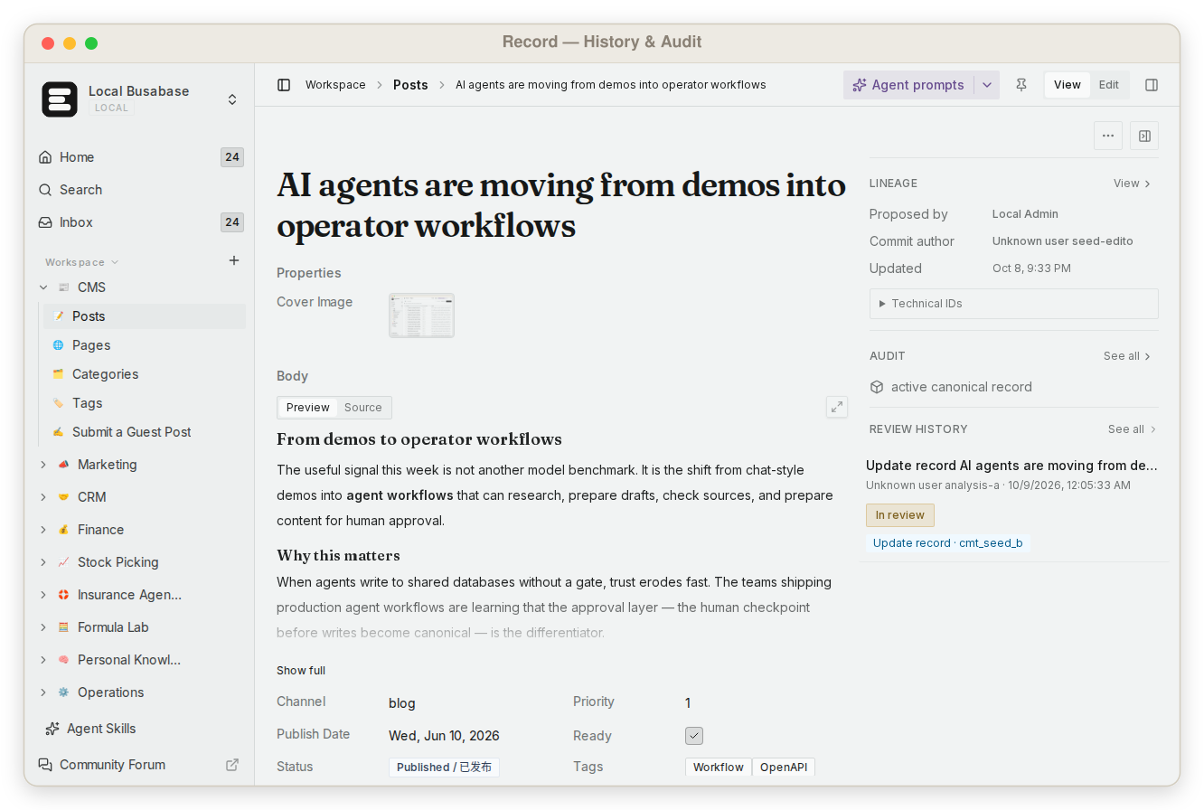Click the OpenAPI tag
This screenshot has height=810, width=1204.
click(784, 768)
